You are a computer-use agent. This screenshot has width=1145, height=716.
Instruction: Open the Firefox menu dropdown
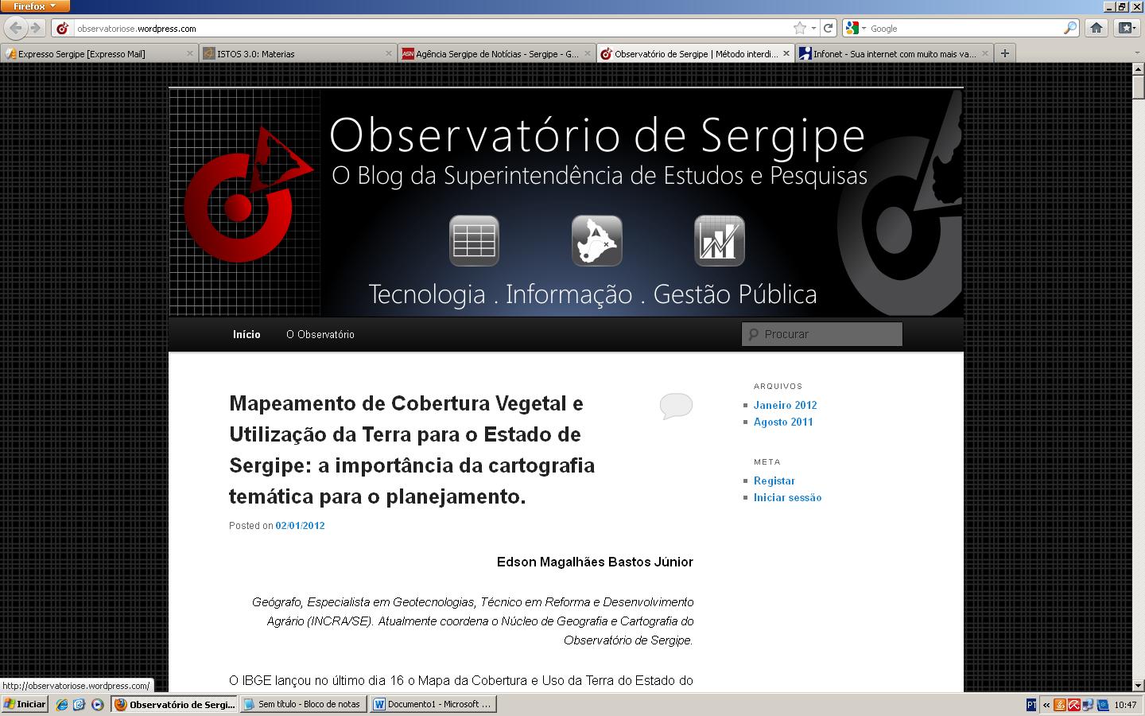[35, 6]
